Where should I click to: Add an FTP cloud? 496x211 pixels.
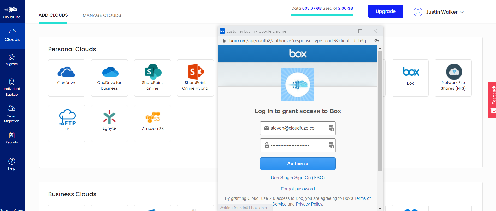pos(67,123)
